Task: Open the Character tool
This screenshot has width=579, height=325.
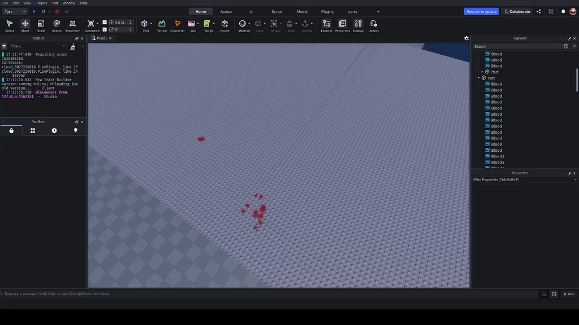Action: pyautogui.click(x=177, y=26)
